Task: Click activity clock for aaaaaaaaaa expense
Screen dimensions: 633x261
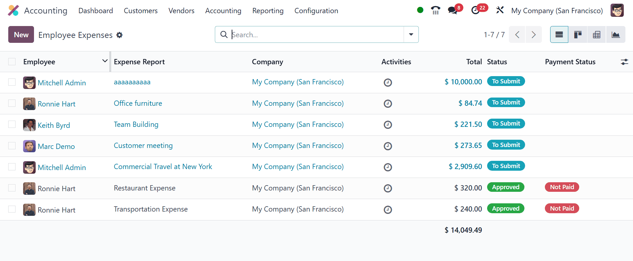Action: tap(388, 82)
